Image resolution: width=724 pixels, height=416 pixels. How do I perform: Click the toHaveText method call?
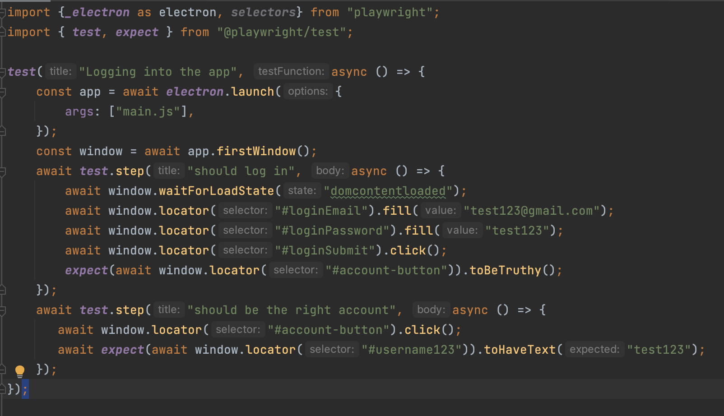click(x=520, y=350)
